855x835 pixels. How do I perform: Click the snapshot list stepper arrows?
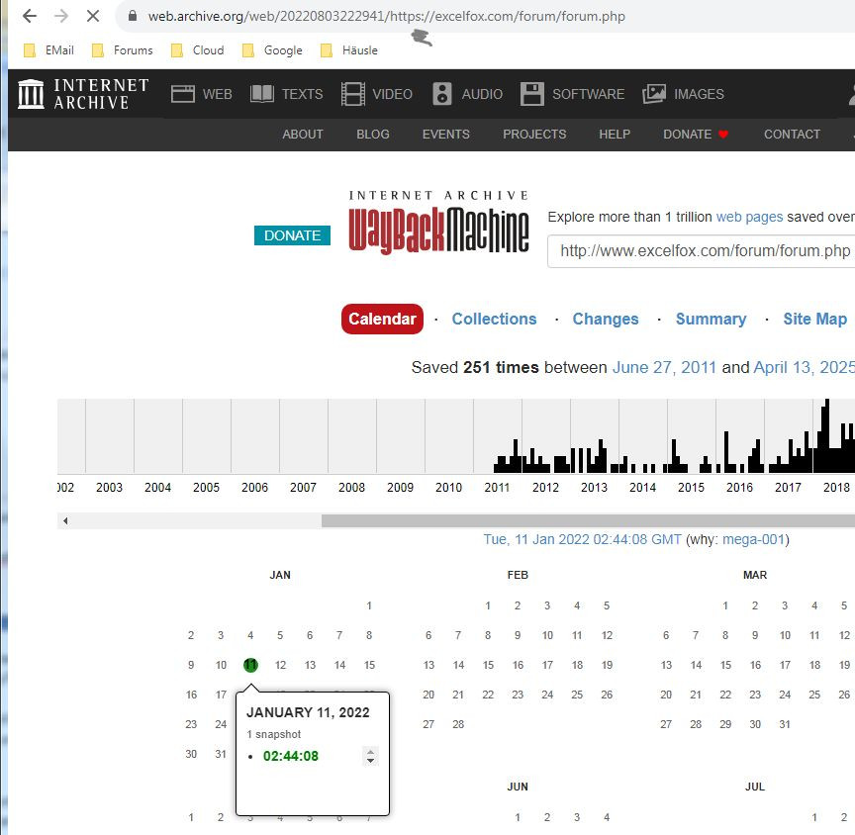371,756
